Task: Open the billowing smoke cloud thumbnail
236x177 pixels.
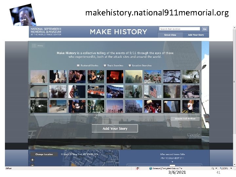Action: 58,91
